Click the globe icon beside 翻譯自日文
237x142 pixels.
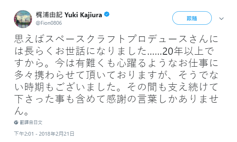pyautogui.click(x=16, y=122)
